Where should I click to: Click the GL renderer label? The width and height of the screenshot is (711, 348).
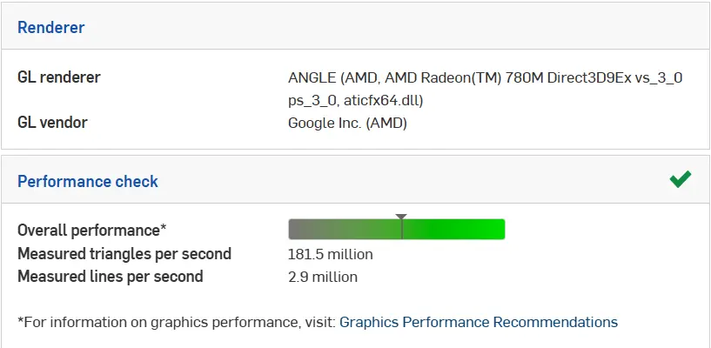pos(59,77)
